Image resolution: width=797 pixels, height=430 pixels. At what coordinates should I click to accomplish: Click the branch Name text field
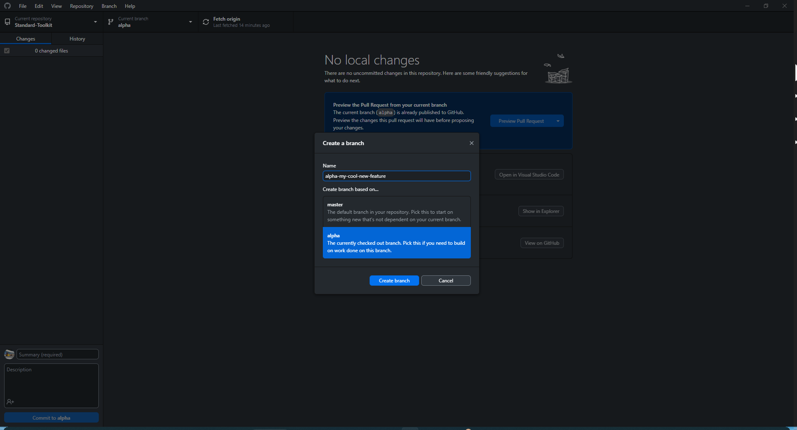coord(396,176)
